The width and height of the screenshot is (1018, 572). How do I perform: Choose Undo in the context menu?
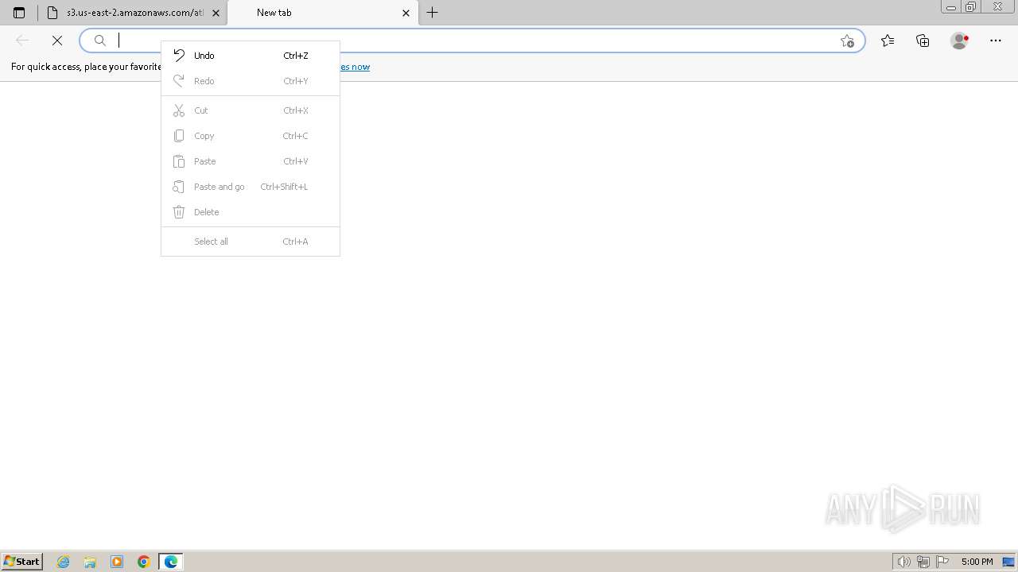click(x=251, y=56)
